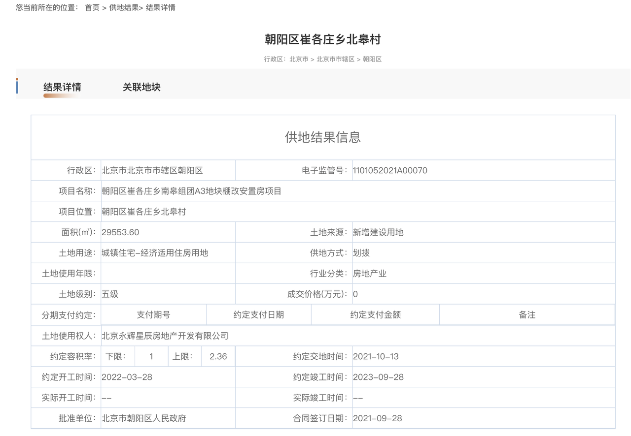Select 行业分类 value 房地产业
631x436 pixels.
370,274
